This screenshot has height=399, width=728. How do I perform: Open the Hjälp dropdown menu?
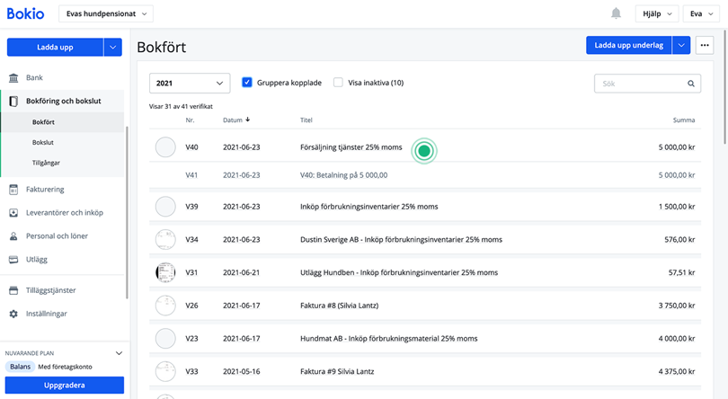[x=655, y=13]
